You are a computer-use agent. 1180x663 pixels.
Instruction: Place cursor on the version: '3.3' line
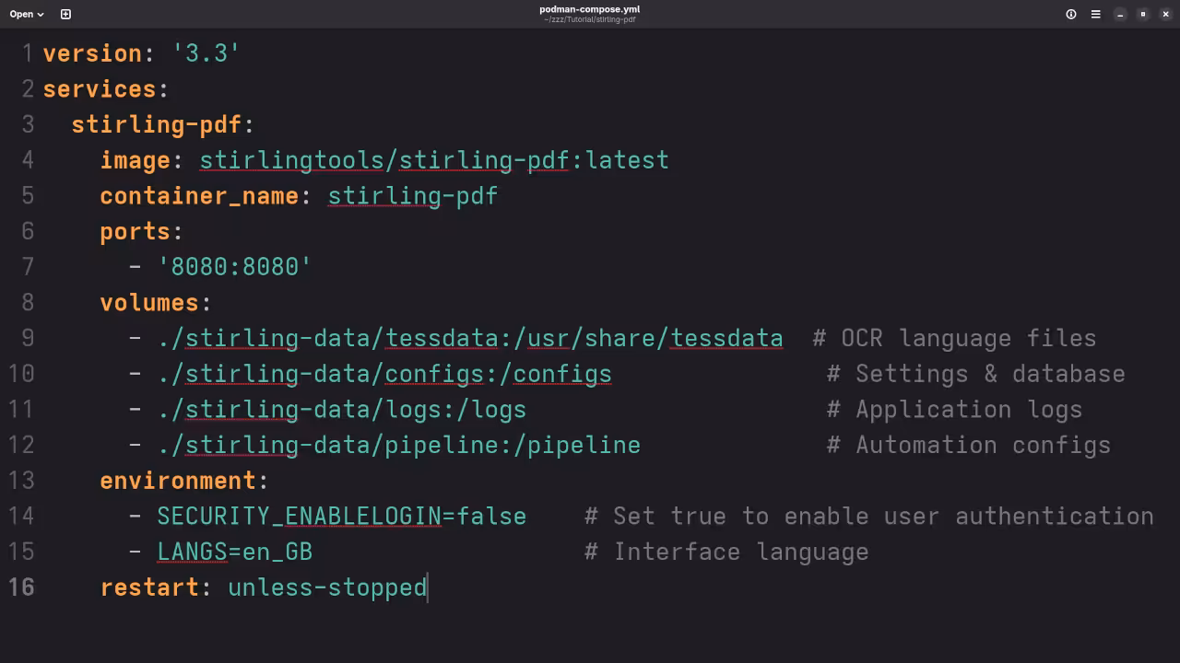[x=138, y=52]
